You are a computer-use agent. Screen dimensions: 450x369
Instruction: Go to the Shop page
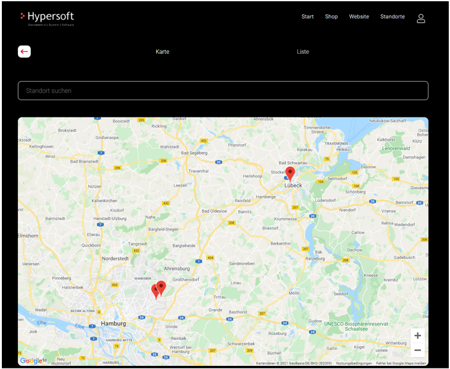point(331,17)
